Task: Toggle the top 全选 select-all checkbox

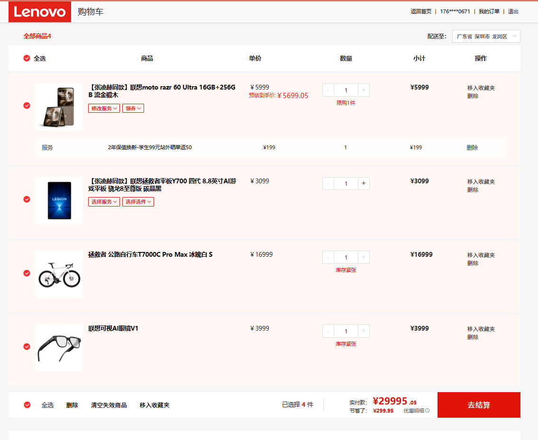Action: tap(27, 58)
